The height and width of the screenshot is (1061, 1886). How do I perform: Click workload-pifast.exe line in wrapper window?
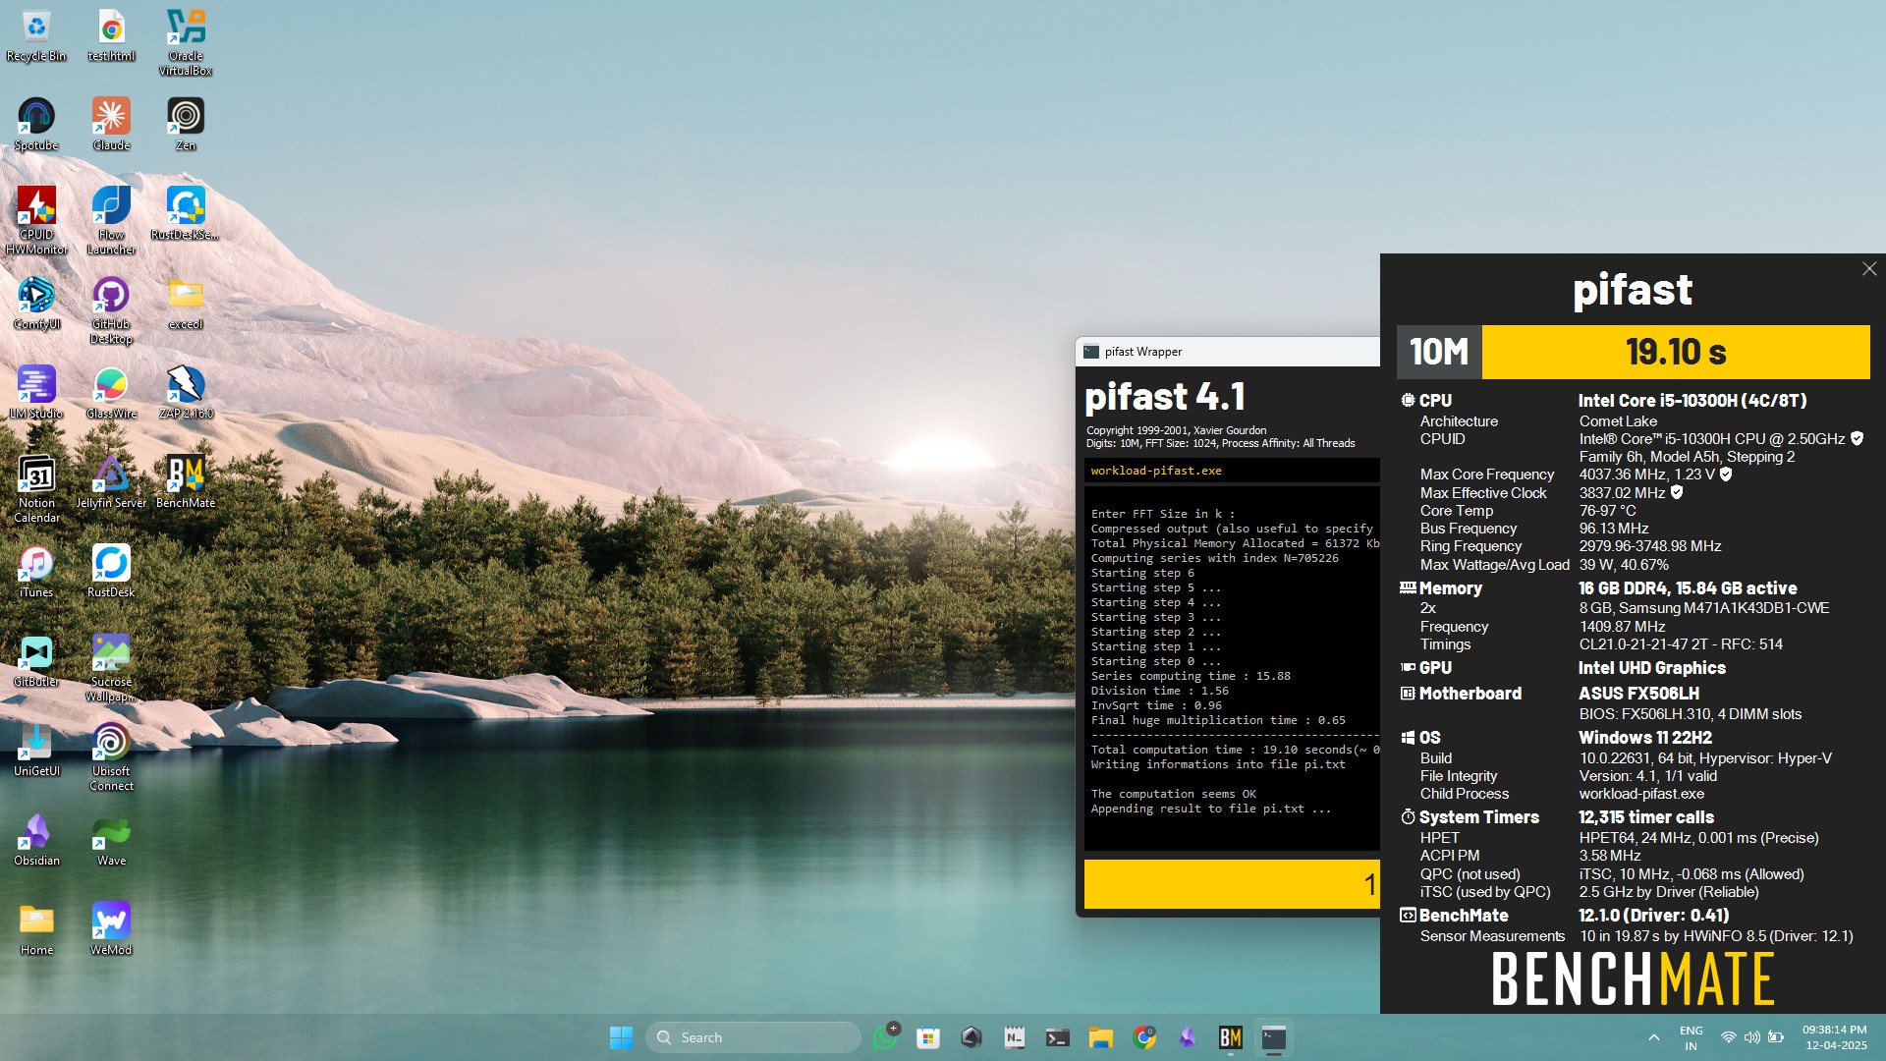(x=1156, y=471)
